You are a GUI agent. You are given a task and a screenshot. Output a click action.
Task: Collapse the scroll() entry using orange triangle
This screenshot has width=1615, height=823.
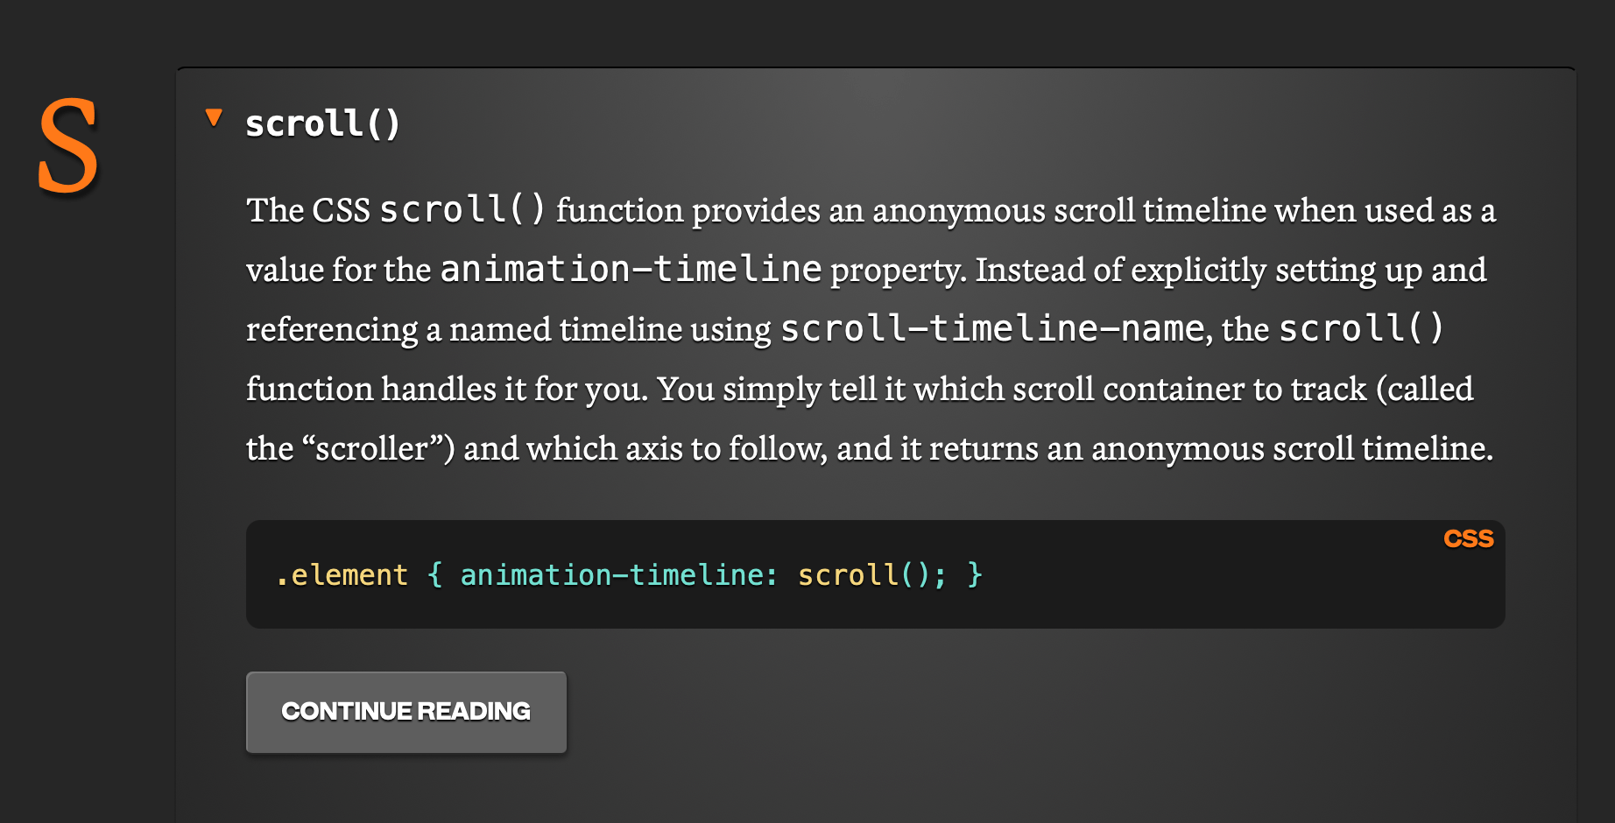[x=214, y=118]
